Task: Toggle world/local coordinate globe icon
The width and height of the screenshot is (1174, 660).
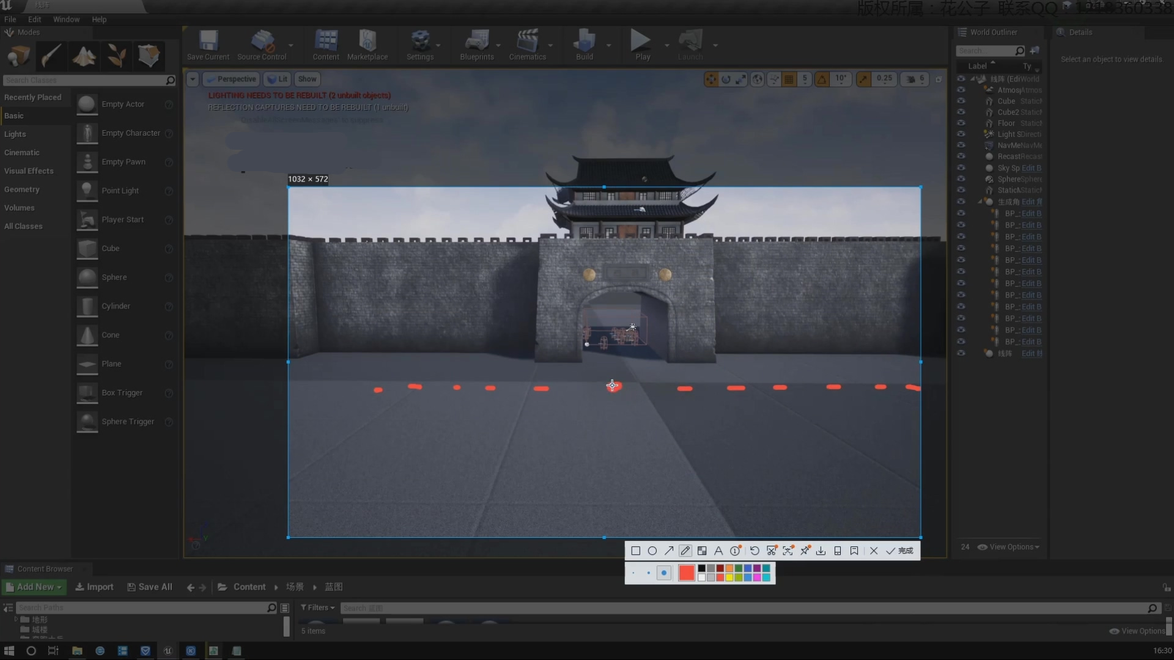Action: 757,79
